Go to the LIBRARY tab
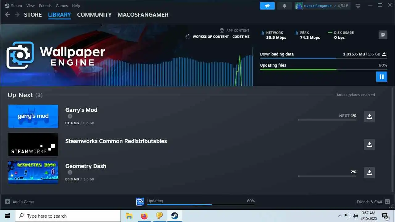Screen dimensions: 395x222 60,15
